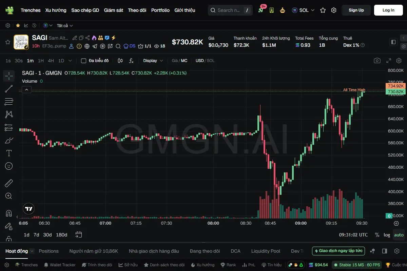Expand the Hoạt động tab dropdown arrow
The height and width of the screenshot is (271, 407).
click(32, 251)
